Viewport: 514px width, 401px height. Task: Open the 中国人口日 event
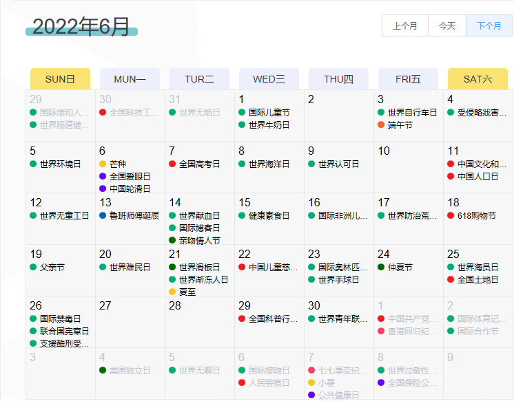[x=473, y=177]
